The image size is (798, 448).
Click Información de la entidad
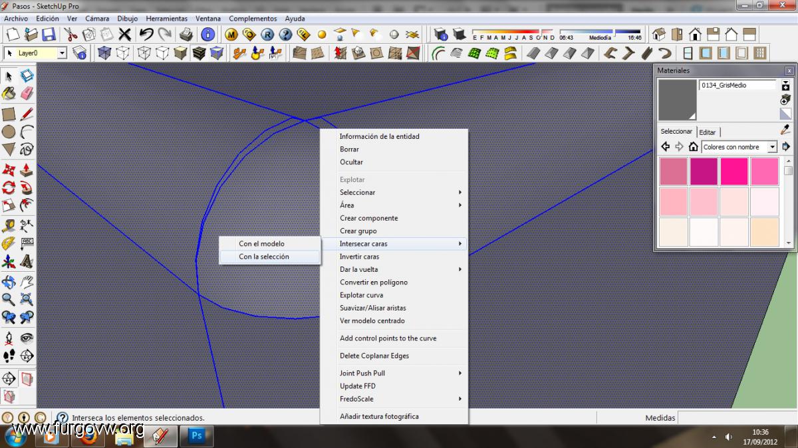394,136
